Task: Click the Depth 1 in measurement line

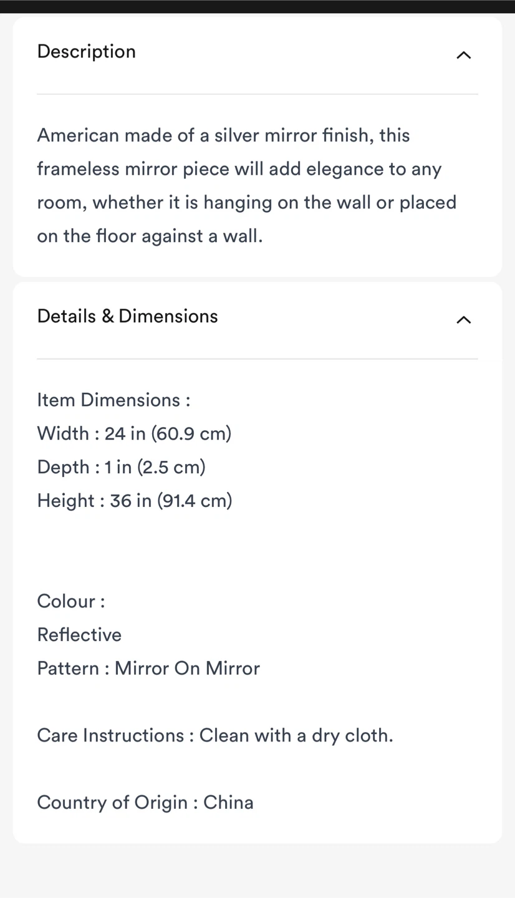Action: [x=121, y=467]
